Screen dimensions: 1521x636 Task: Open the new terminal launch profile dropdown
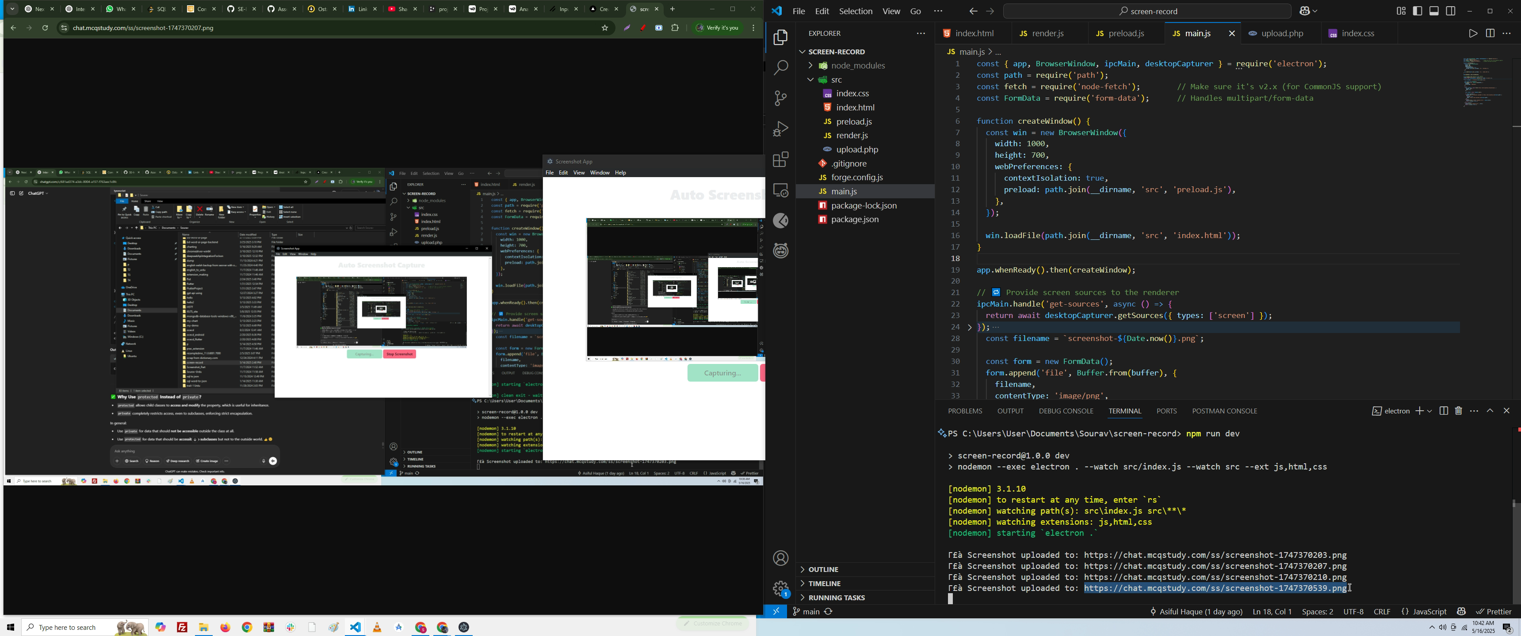[x=1429, y=411]
